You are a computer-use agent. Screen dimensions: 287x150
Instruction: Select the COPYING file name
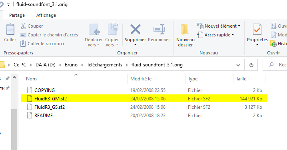[44, 90]
